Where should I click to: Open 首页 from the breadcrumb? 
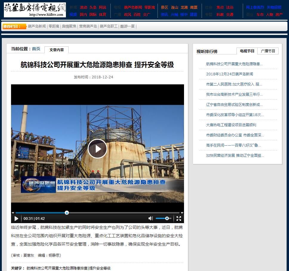[x=36, y=49]
